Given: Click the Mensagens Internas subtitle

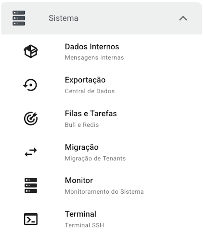Looking at the screenshot, I should 94,58.
